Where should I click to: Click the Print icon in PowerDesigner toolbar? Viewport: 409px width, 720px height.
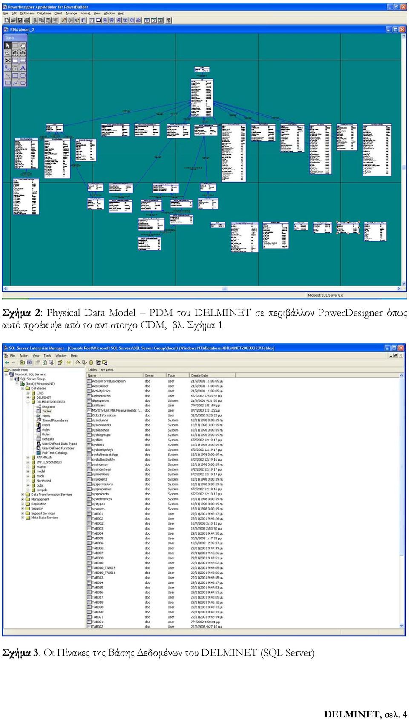(x=27, y=20)
